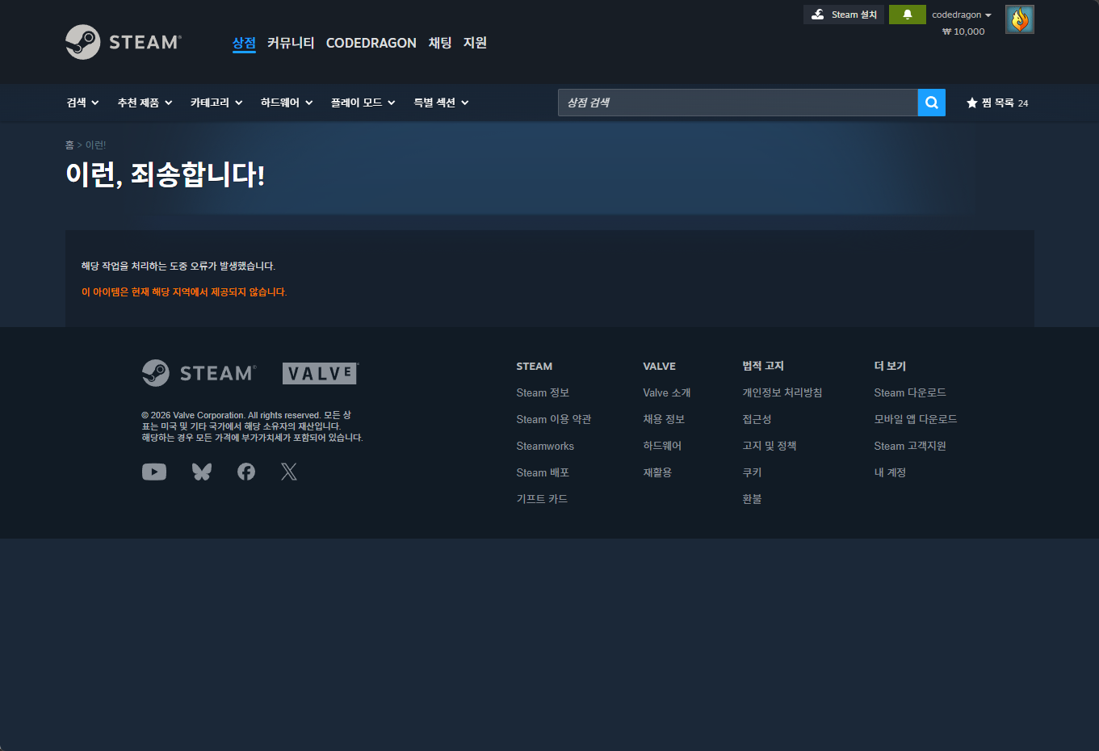1099x751 pixels.
Task: Open Steam 배포 footer link
Action: point(543,472)
